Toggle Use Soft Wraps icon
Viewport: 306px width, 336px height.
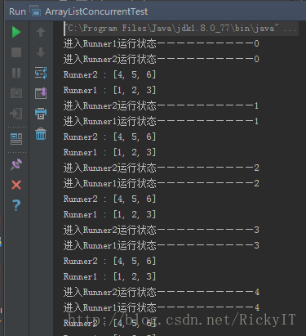41,73
